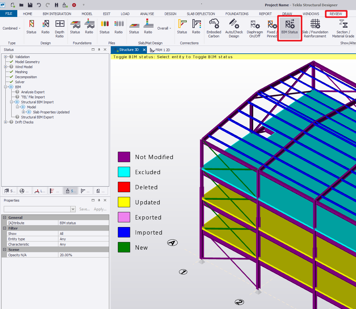Open the Combined type dropdown
The width and height of the screenshot is (356, 309).
tap(12, 28)
